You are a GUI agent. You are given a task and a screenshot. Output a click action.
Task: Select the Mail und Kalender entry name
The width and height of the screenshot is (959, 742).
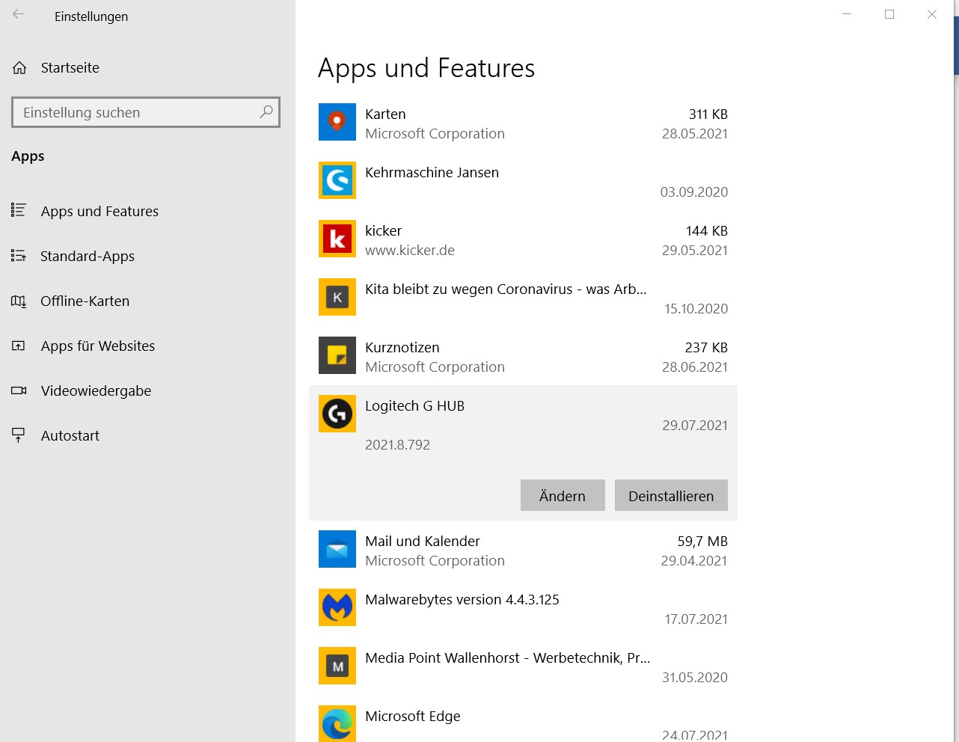click(423, 541)
